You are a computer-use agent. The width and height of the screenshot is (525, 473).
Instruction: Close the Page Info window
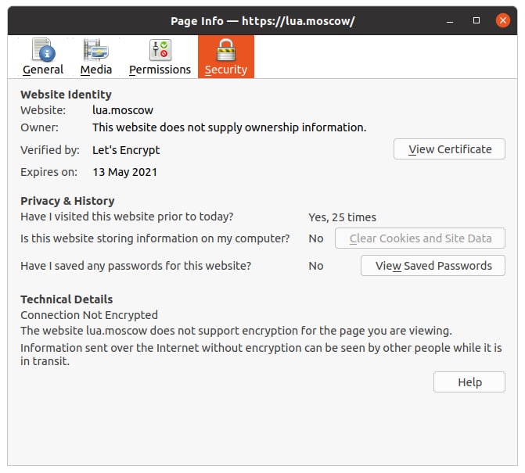point(503,21)
